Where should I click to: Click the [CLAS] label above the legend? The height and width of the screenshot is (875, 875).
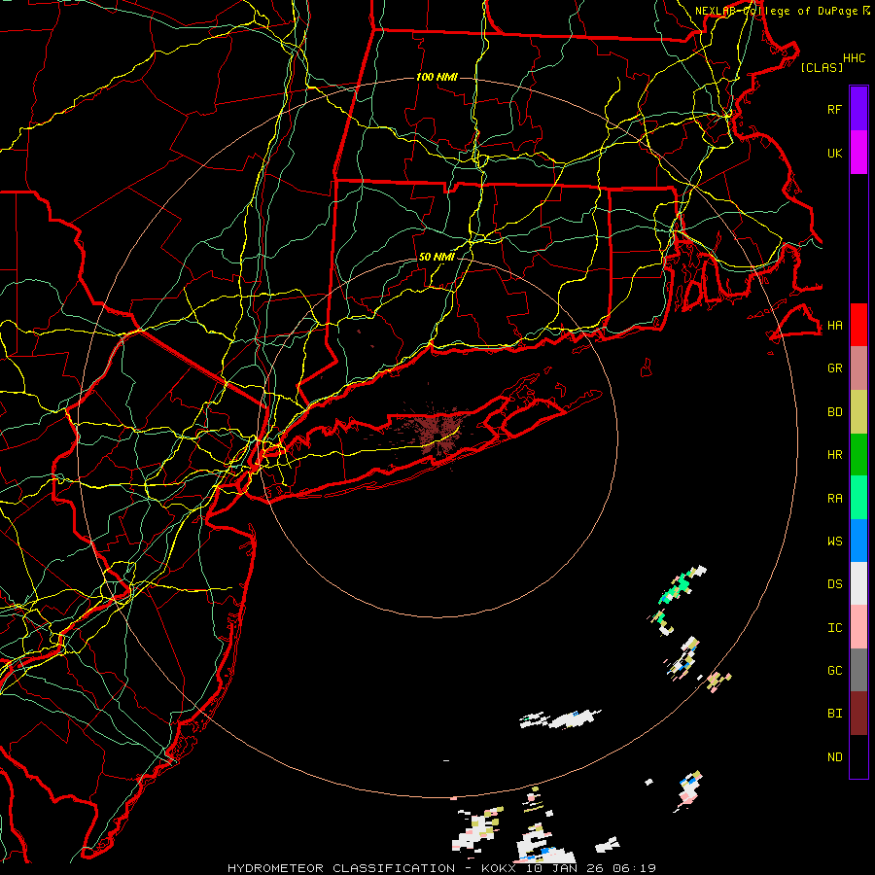(822, 67)
